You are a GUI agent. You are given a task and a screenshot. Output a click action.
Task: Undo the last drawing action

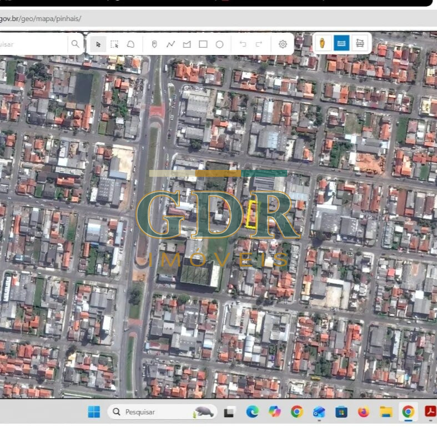pyautogui.click(x=243, y=44)
